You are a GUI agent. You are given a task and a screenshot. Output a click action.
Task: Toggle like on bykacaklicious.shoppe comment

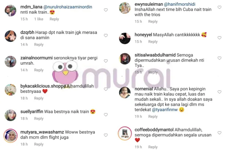[x=106, y=89]
